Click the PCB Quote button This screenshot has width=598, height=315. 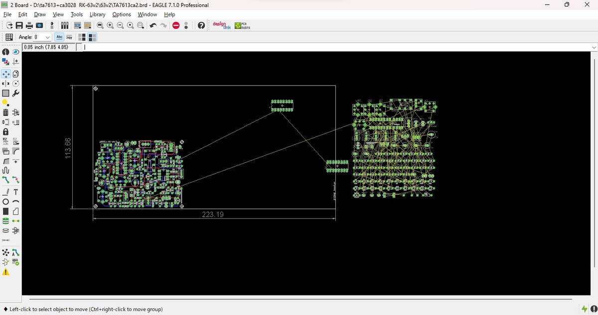(242, 25)
